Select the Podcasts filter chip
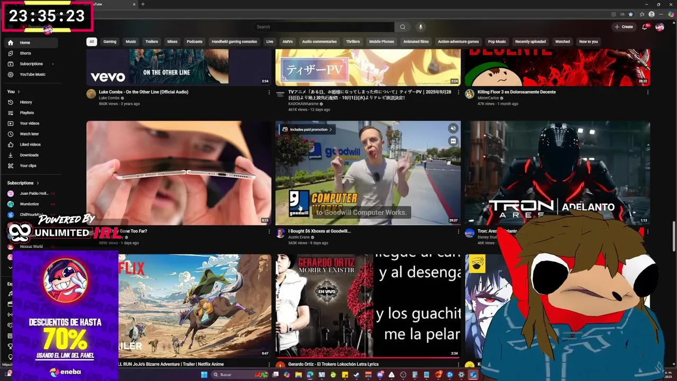Screen dimensions: 677x381 (x=194, y=42)
